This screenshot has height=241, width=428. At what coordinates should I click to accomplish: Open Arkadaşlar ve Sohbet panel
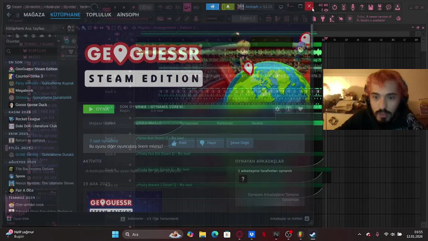click(x=290, y=219)
